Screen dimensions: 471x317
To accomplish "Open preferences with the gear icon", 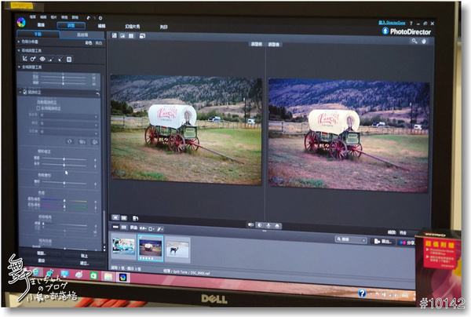I will point(100,18).
